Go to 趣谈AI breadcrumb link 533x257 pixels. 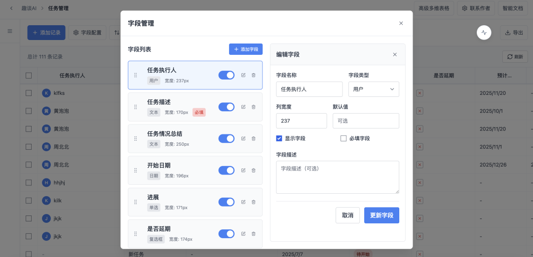[x=29, y=8]
